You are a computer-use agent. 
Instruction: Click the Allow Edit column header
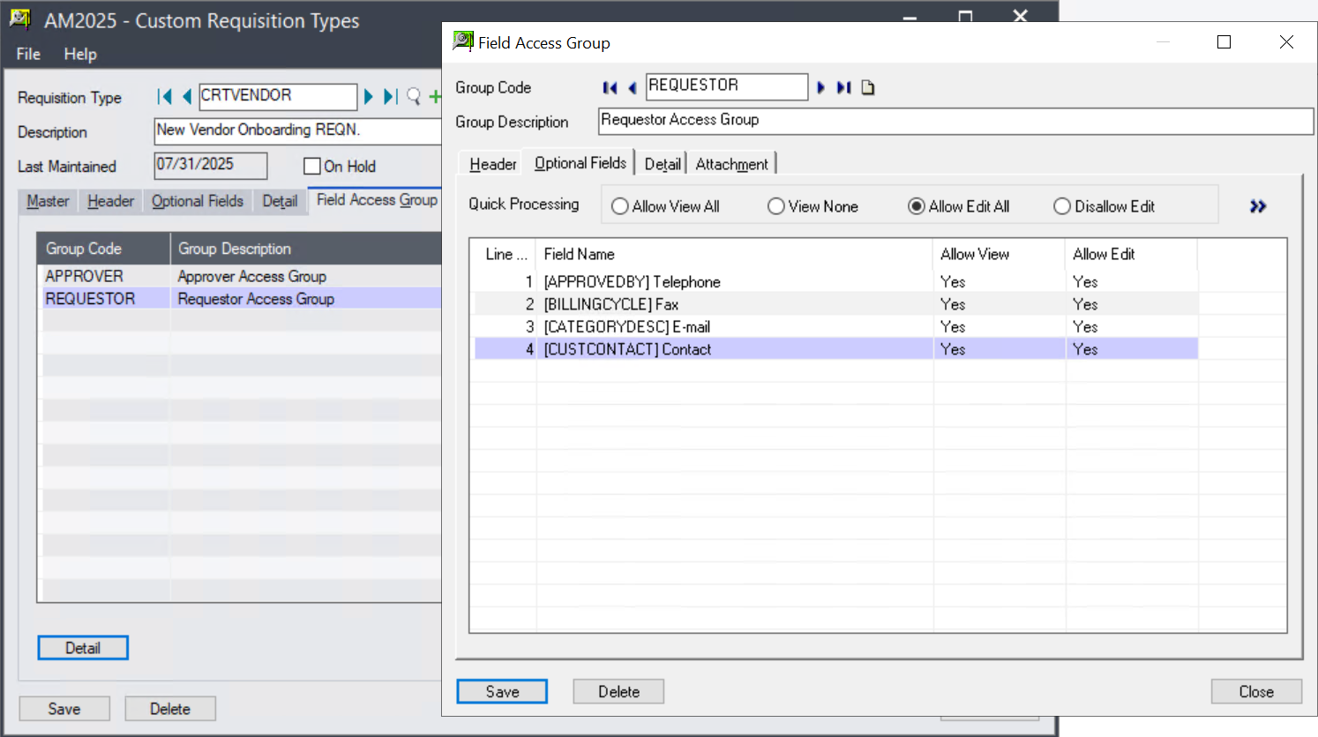point(1132,254)
